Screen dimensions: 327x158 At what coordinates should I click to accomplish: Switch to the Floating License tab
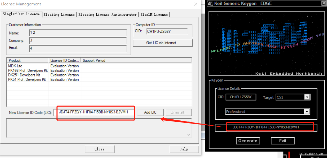coord(59,14)
